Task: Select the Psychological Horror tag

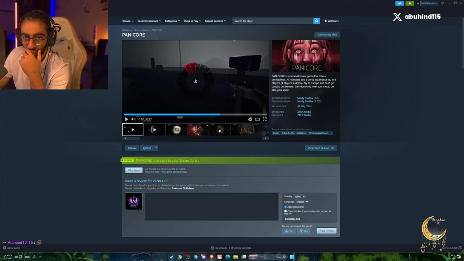Action: point(318,133)
